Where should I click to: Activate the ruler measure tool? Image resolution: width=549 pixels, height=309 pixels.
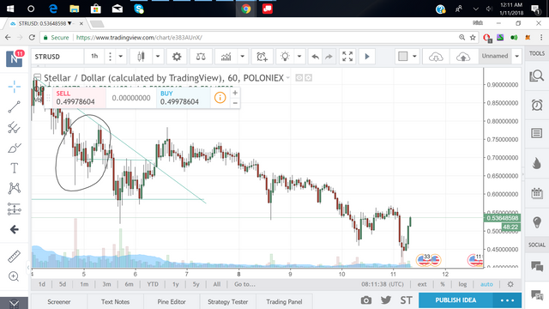14,256
